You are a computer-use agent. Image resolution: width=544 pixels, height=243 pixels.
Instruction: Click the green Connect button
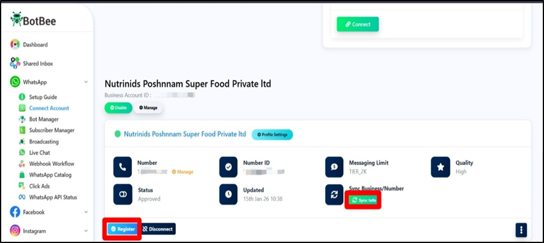[x=357, y=24]
